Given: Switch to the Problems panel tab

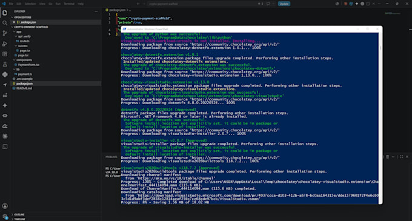Looking at the screenshot, I should click(x=111, y=157).
